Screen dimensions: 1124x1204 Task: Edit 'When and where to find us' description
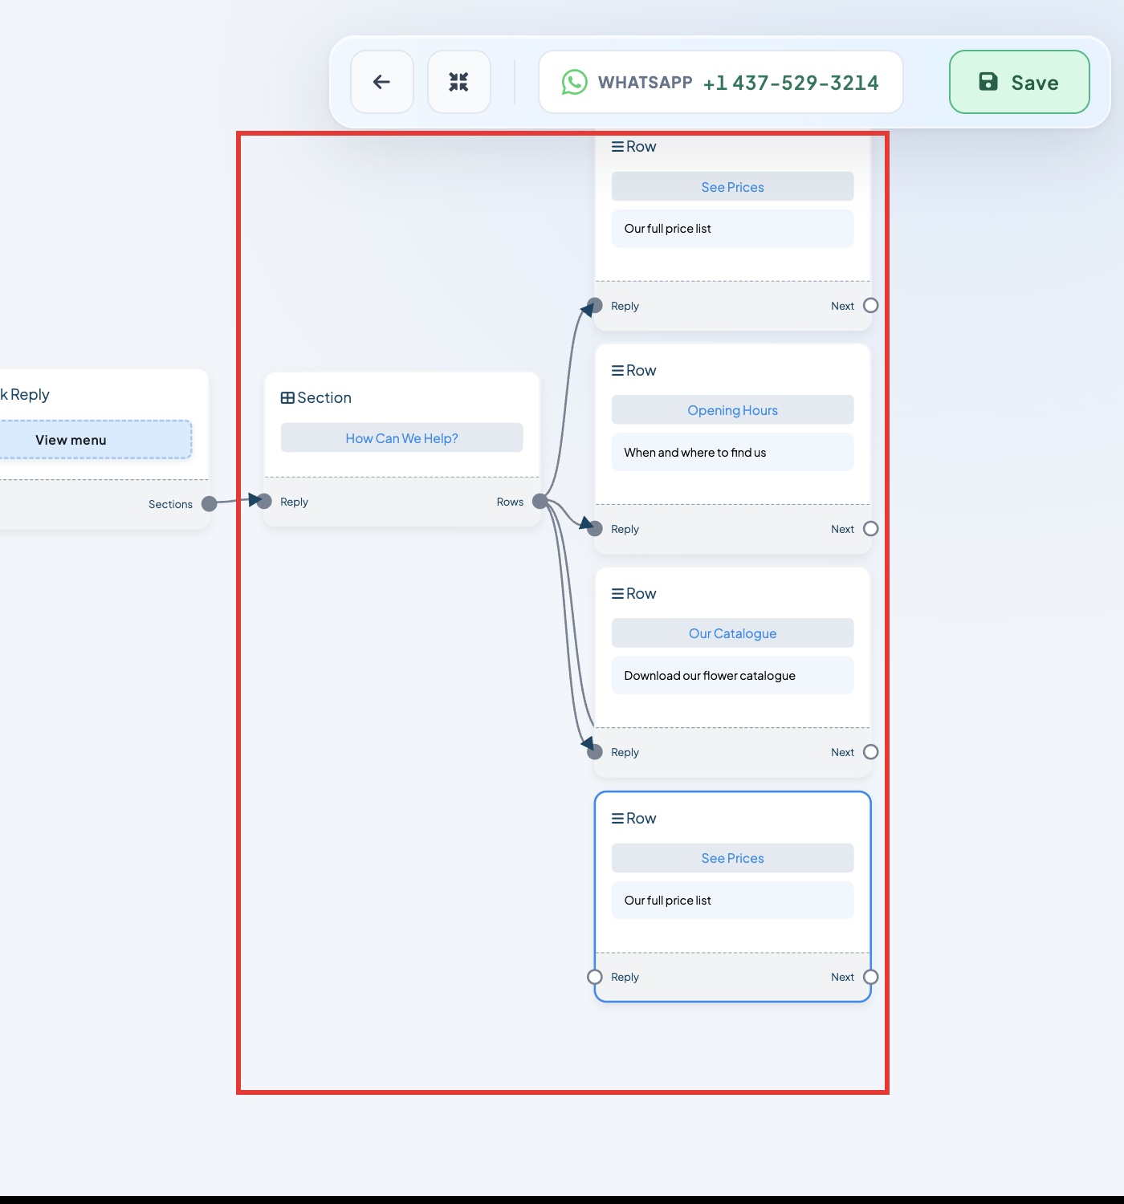point(732,453)
